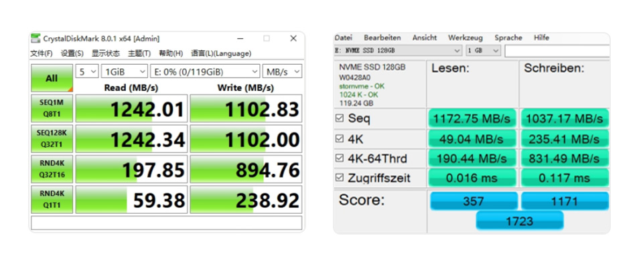Open the MB/s unit dropdown
Screen dimensions: 643x264
pyautogui.click(x=282, y=72)
